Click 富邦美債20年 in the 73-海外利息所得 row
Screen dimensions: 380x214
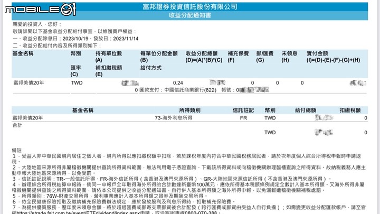point(27,118)
